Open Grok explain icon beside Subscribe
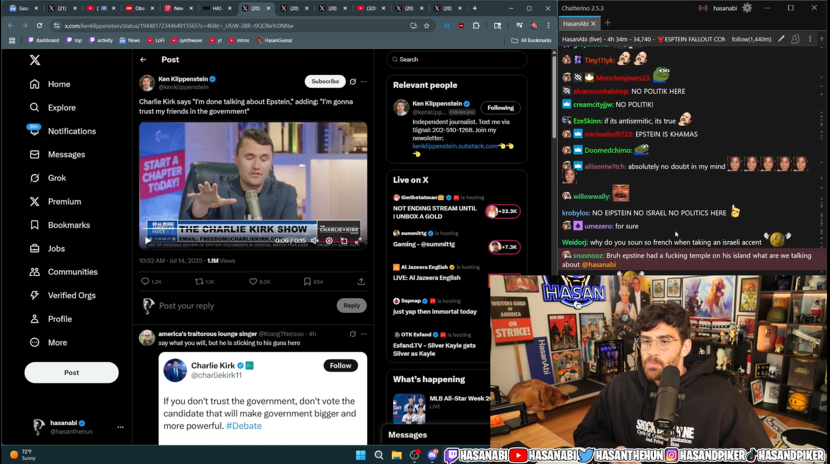 tap(353, 82)
